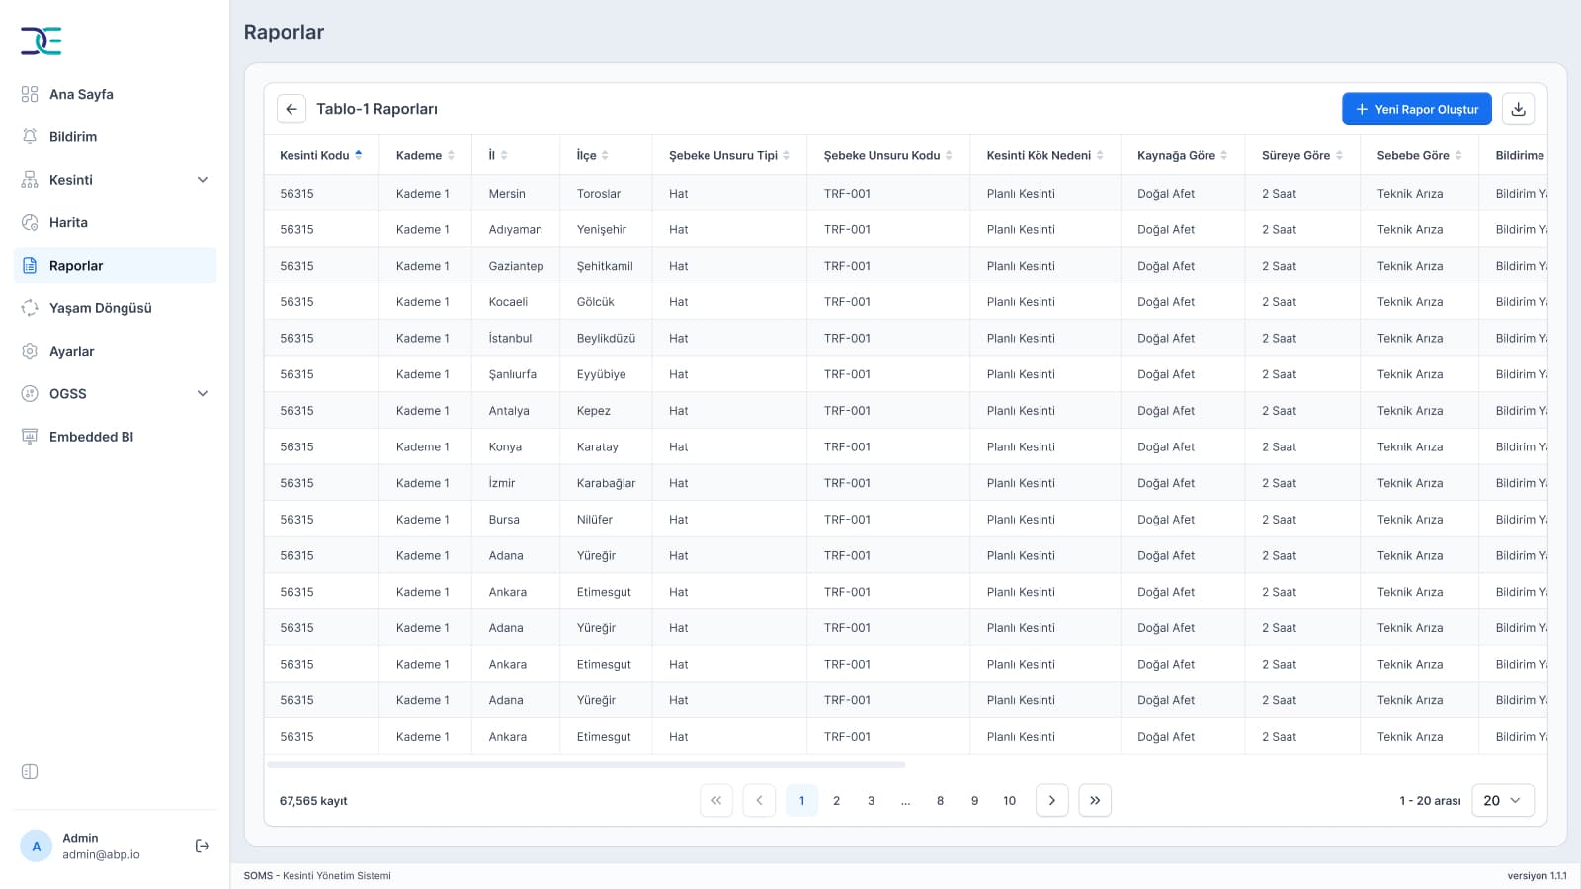Go to page 9
This screenshot has width=1581, height=889.
pyautogui.click(x=974, y=800)
